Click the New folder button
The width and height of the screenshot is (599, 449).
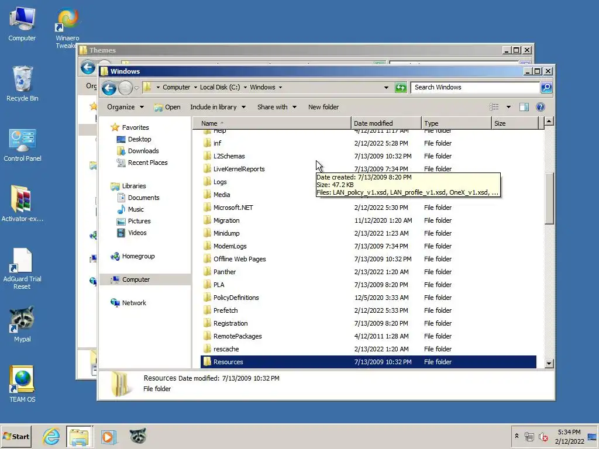pos(323,108)
